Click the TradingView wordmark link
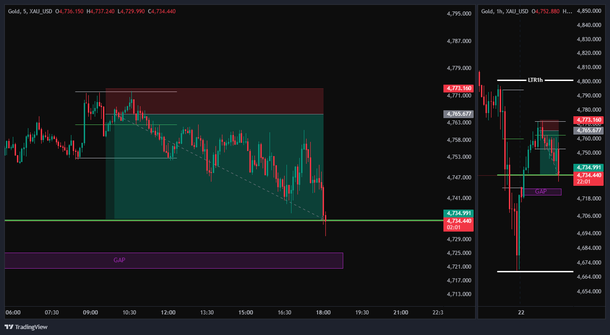 [31, 327]
